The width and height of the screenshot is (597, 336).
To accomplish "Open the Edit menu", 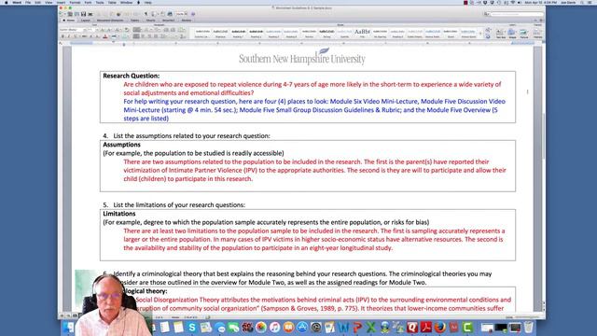I will [x=37, y=2].
